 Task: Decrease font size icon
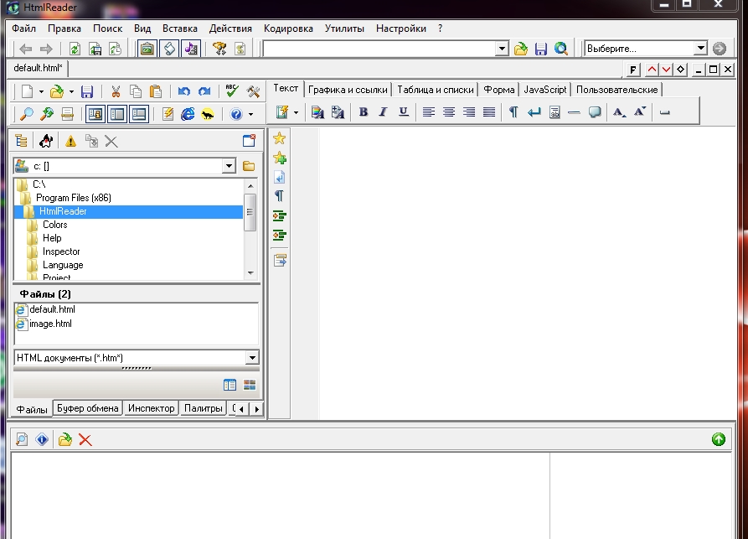click(619, 112)
